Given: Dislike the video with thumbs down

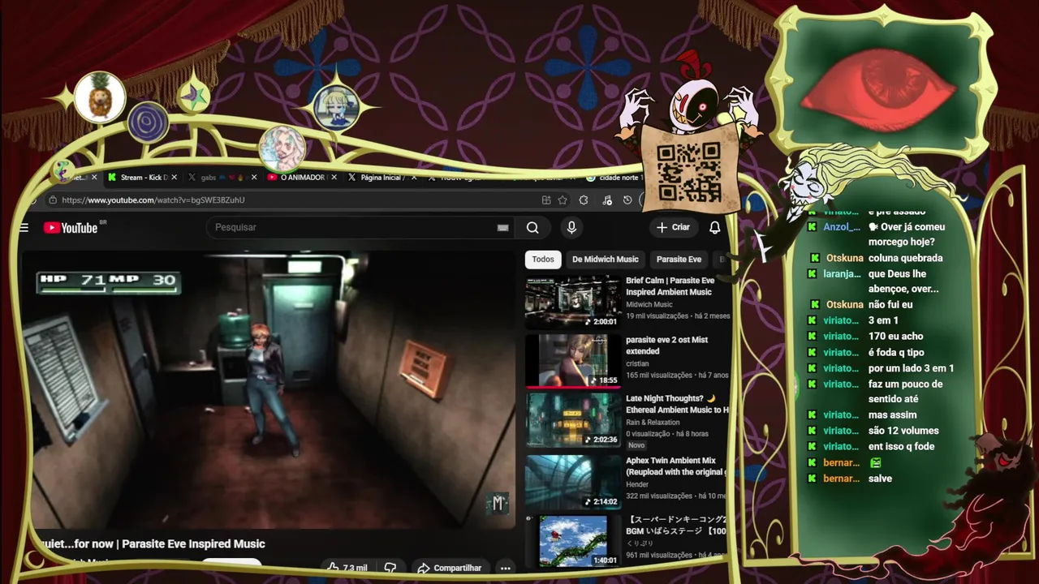Looking at the screenshot, I should pos(390,568).
